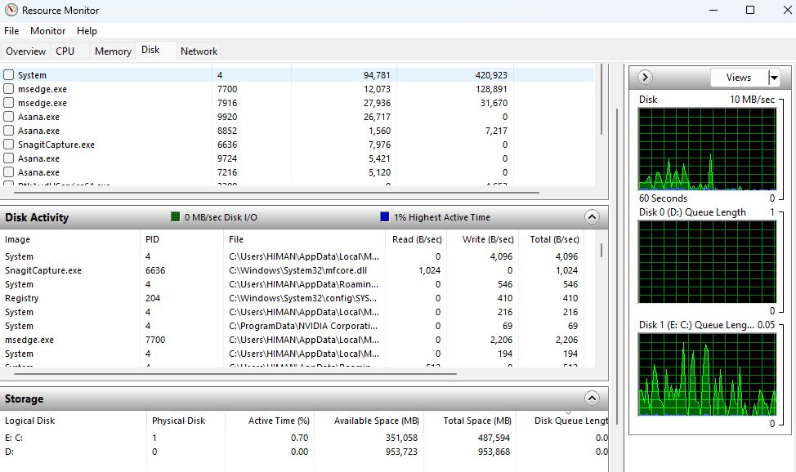Screen dimensions: 796x472
Task: Open the Views dropdown arrow
Action: pyautogui.click(x=771, y=78)
